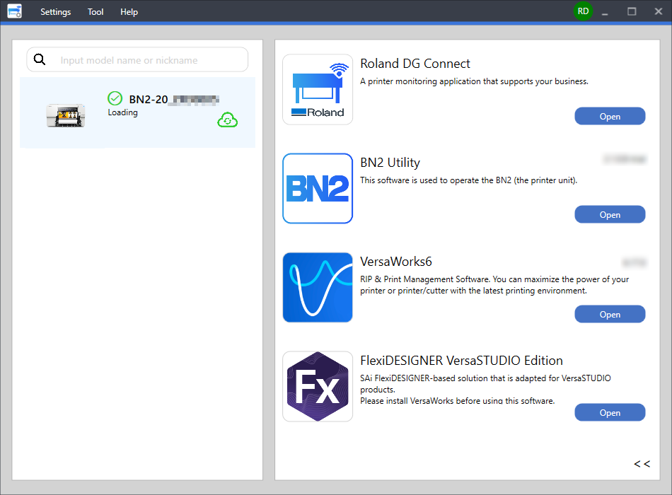
Task: Close the application window
Action: coord(659,11)
